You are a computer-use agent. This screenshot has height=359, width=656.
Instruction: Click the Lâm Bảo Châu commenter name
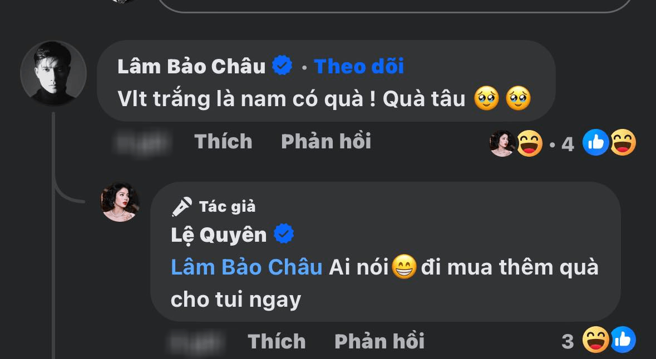pyautogui.click(x=191, y=66)
